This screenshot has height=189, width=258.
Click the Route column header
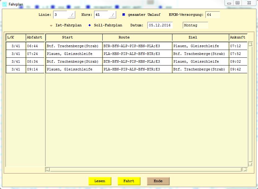click(x=124, y=37)
